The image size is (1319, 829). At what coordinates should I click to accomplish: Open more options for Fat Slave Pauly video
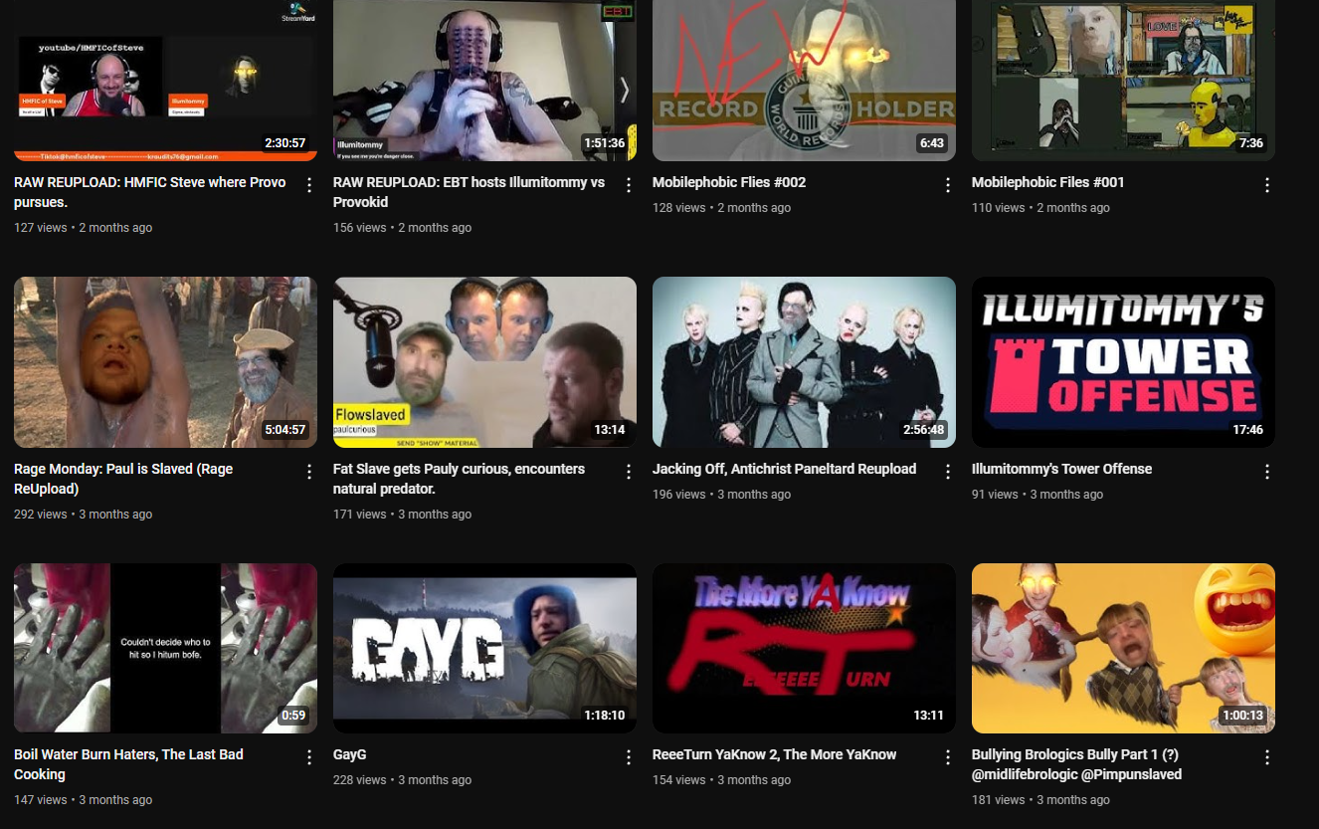coord(629,472)
